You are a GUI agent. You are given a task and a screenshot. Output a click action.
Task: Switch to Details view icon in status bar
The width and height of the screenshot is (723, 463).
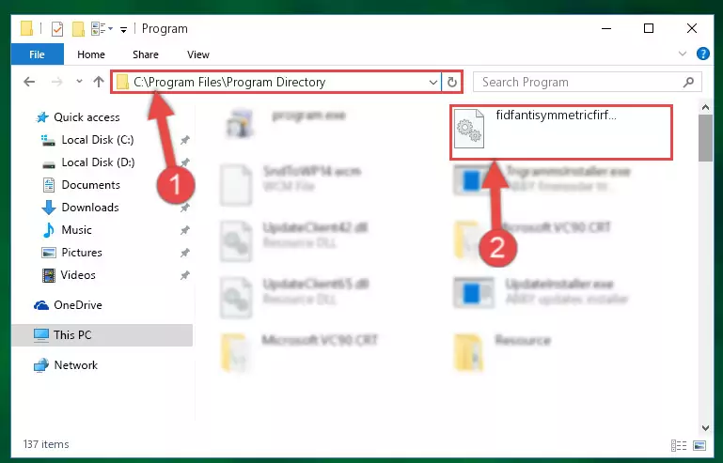coord(679,445)
